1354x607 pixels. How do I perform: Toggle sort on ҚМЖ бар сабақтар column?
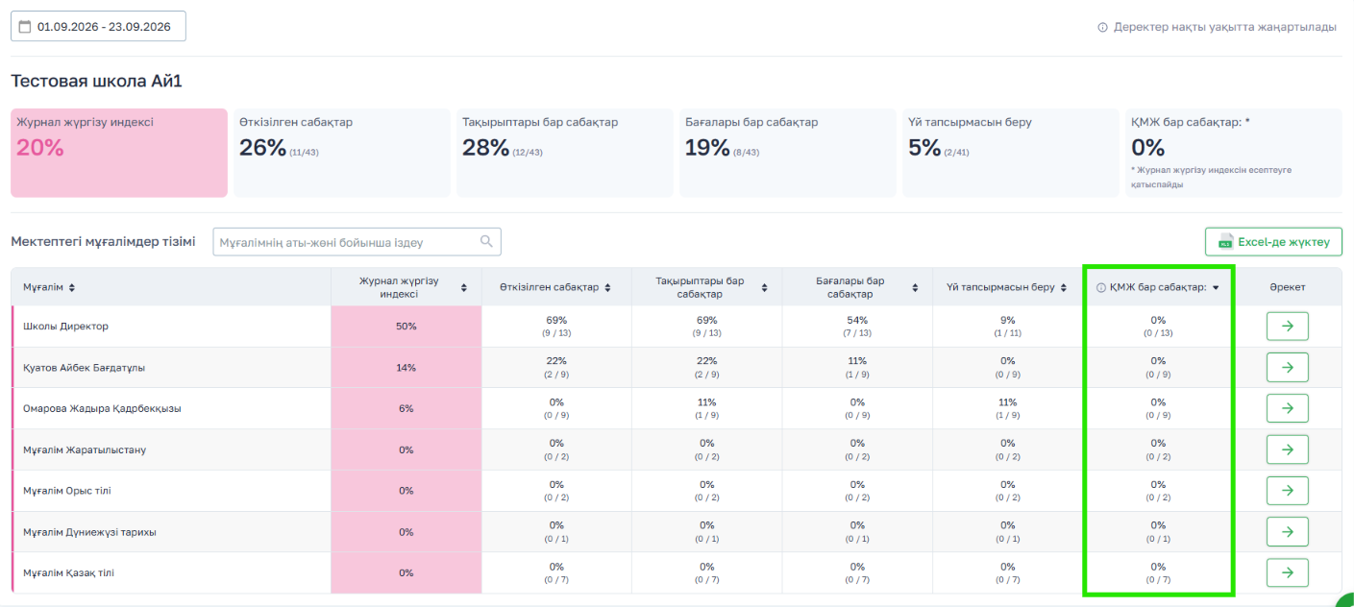point(1215,287)
